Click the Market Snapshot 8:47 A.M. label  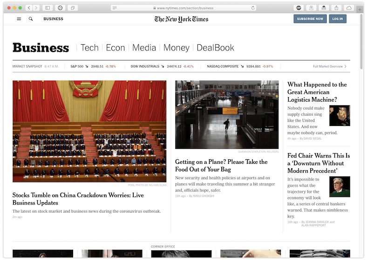(35, 66)
